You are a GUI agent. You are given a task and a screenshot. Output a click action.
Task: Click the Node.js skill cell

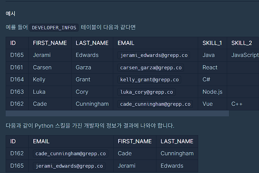pyautogui.click(x=212, y=92)
